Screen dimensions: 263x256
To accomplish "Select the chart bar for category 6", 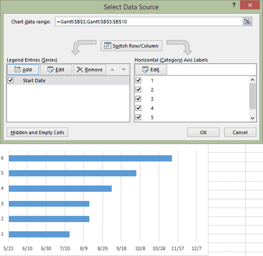I will pos(90,158).
